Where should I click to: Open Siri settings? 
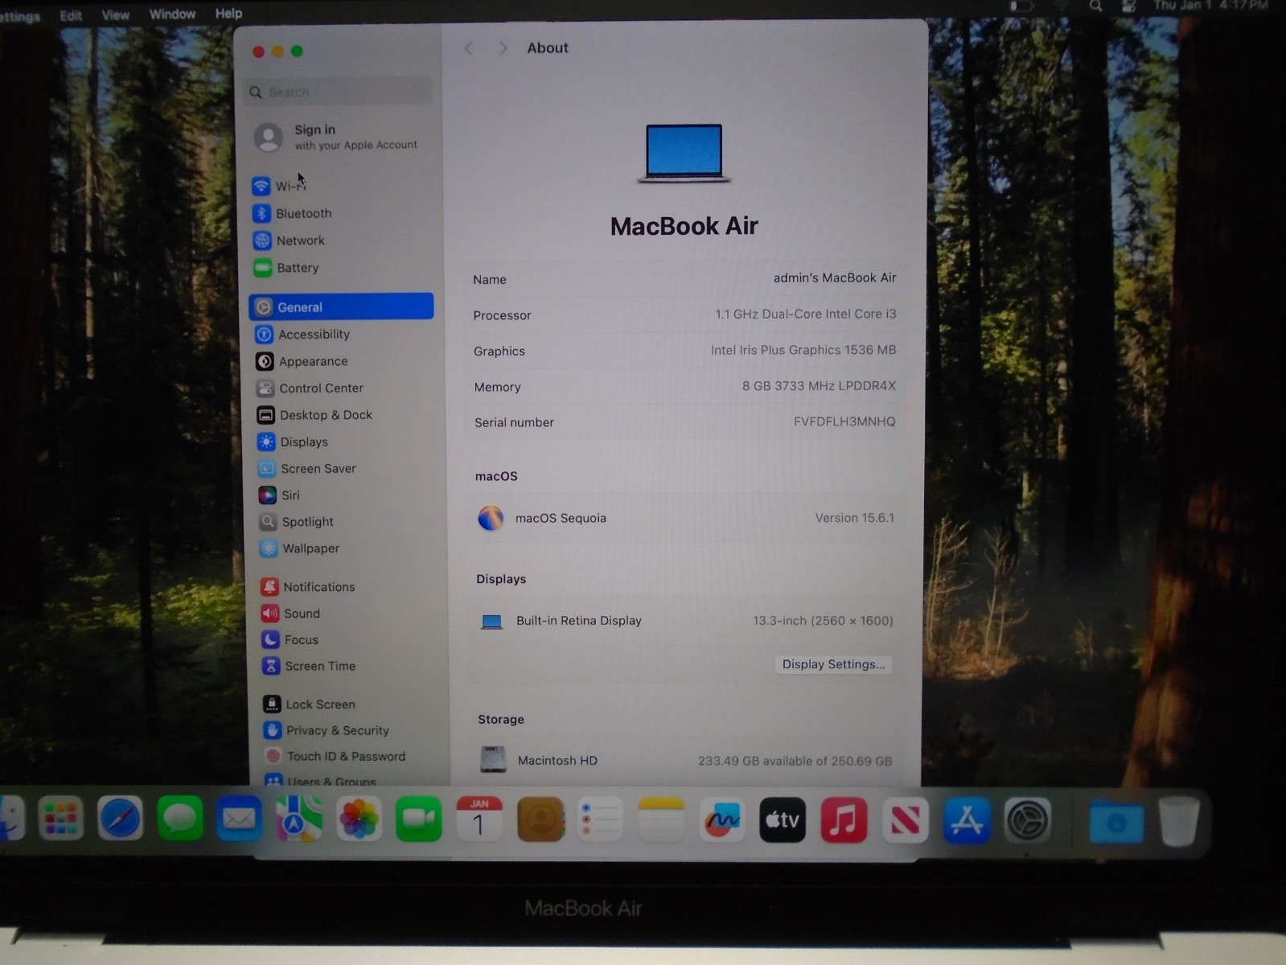(x=279, y=495)
